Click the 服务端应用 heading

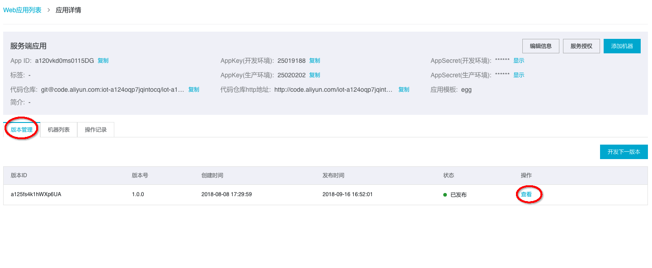tap(28, 46)
